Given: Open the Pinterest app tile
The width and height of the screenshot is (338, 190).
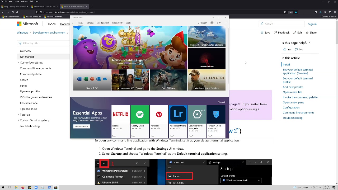Looking at the screenshot, I should [x=159, y=121].
